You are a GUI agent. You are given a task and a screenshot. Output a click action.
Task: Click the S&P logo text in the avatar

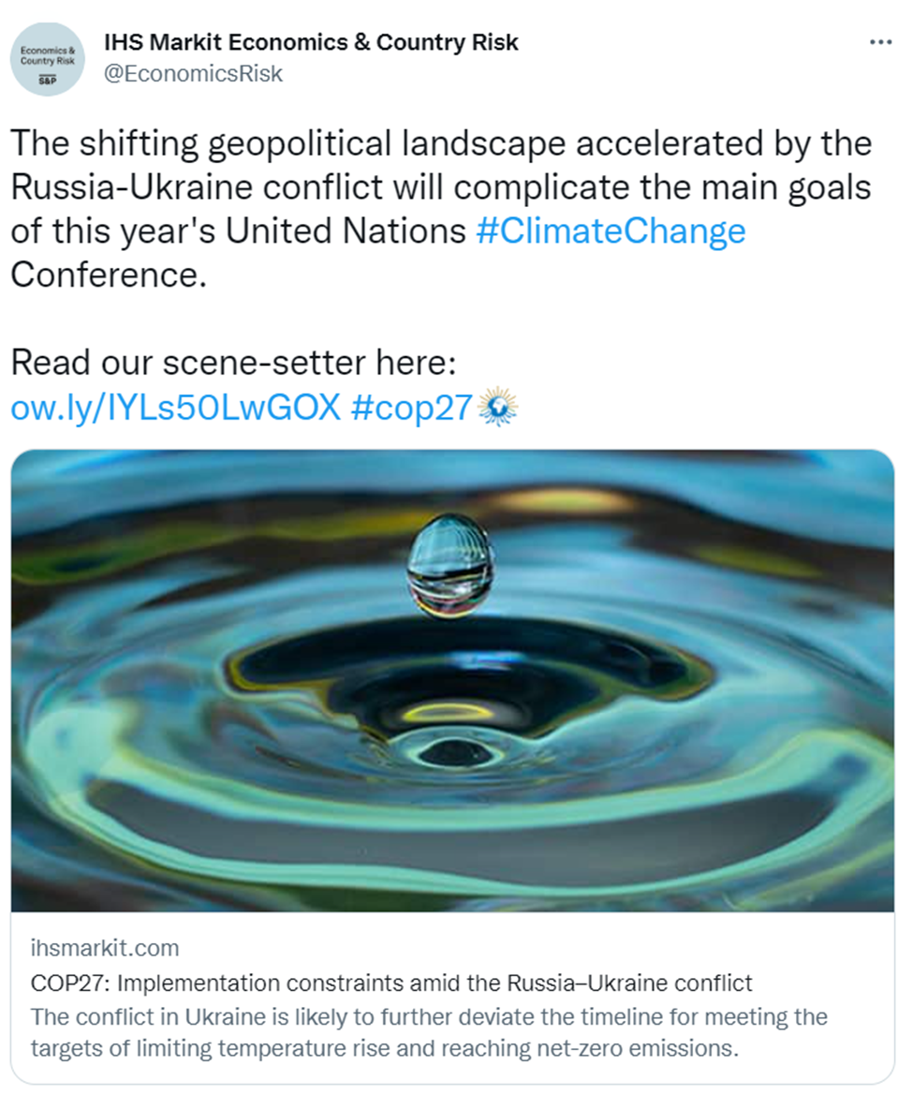pyautogui.click(x=47, y=81)
